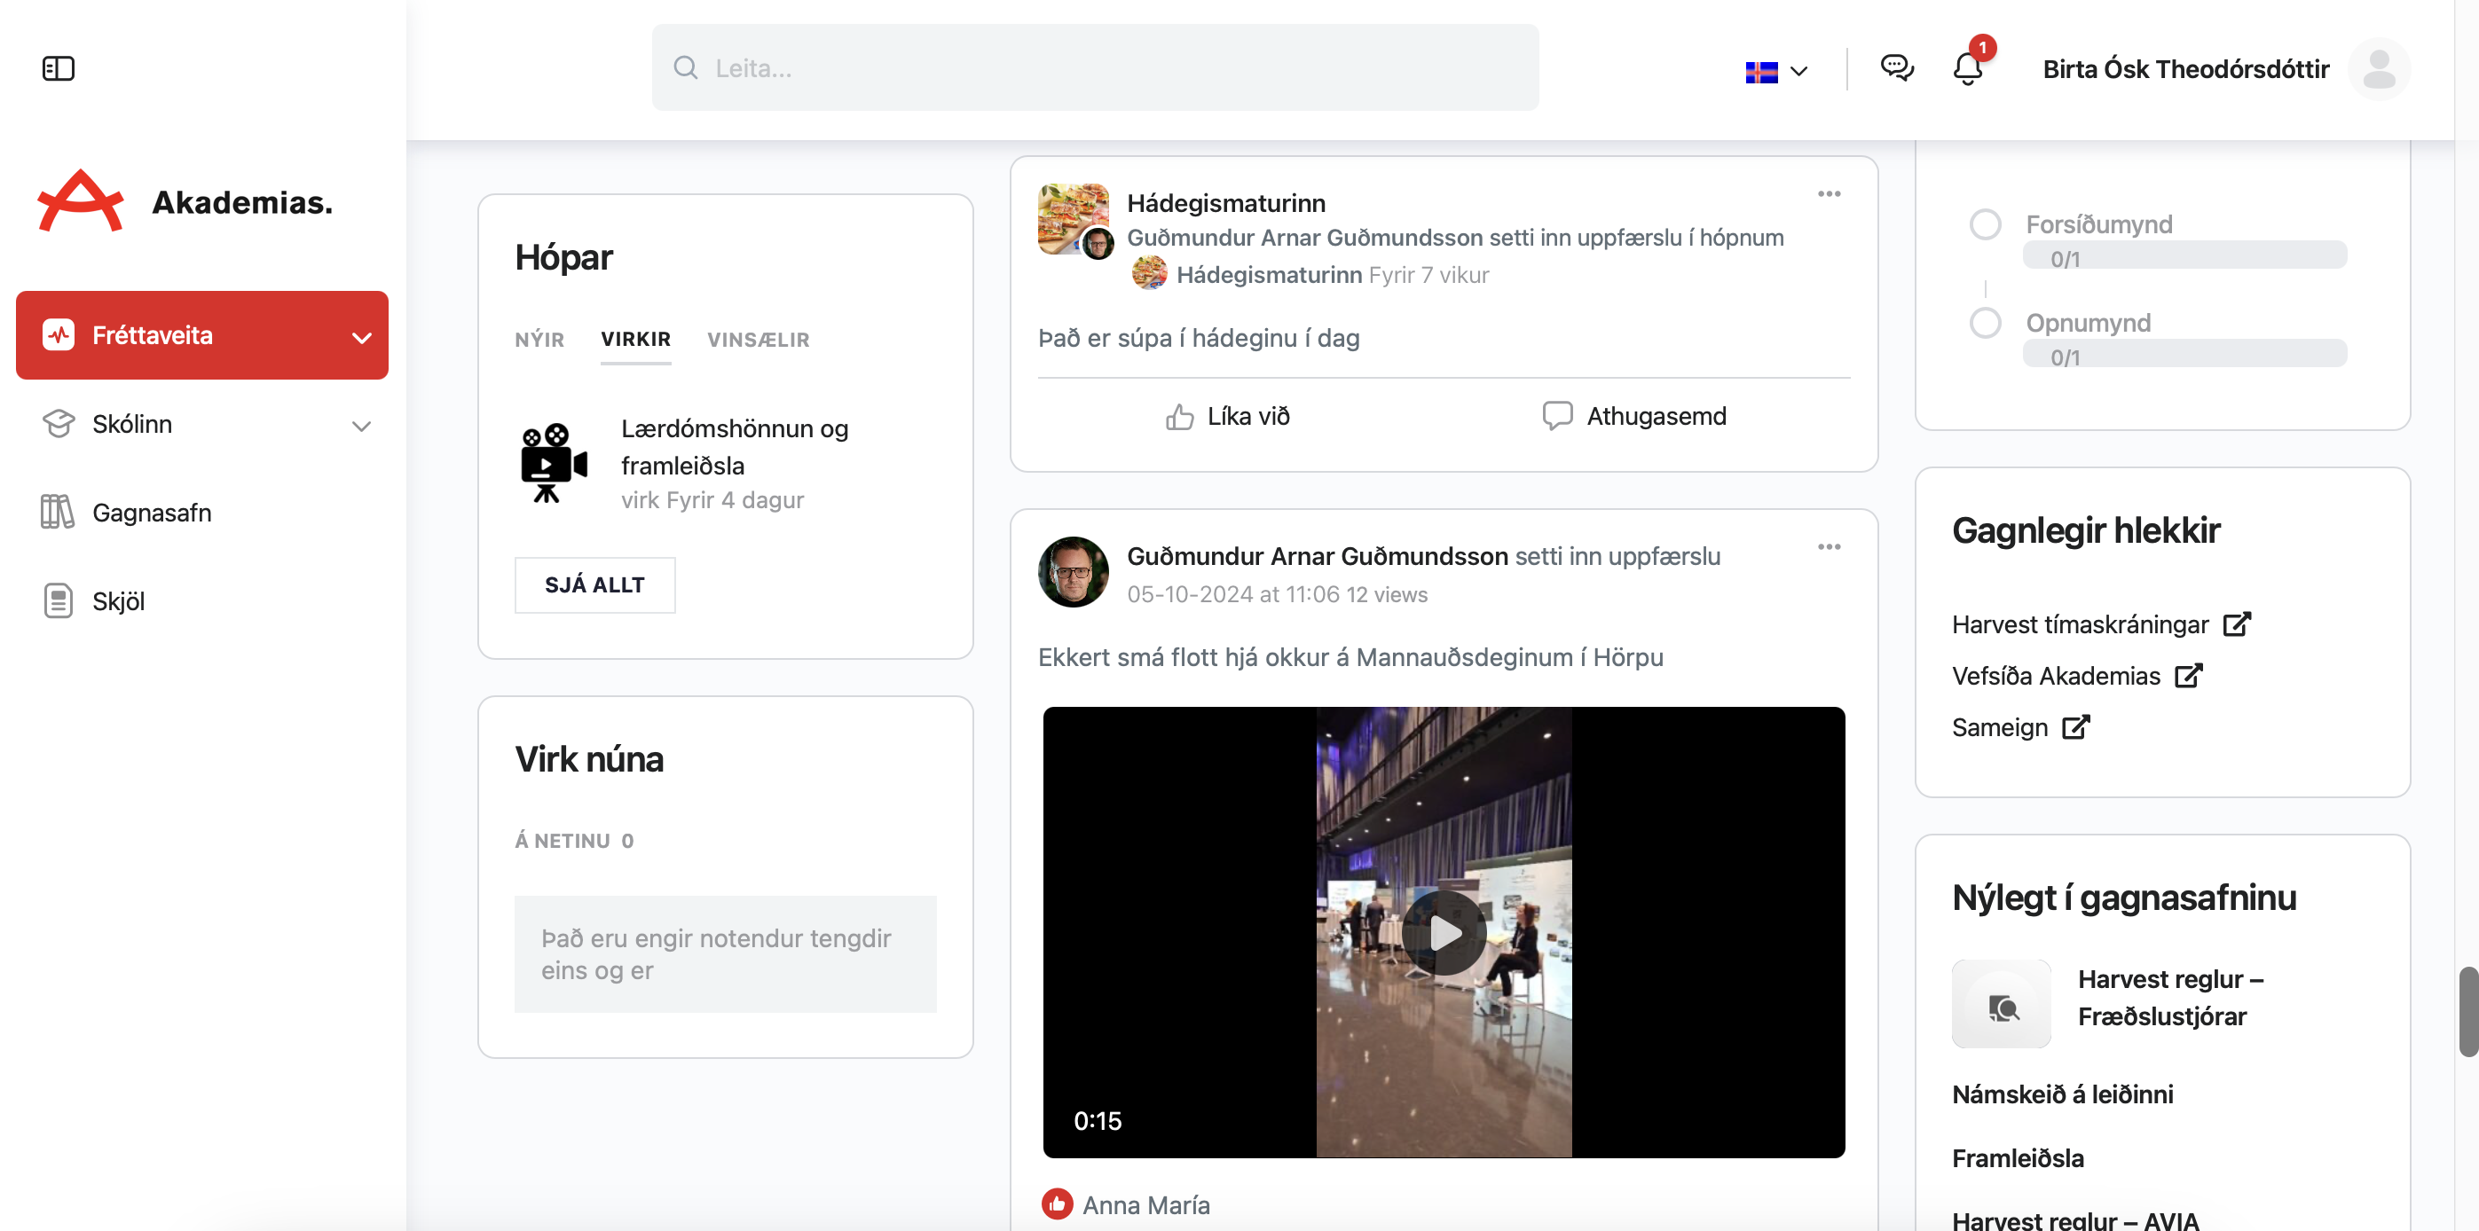Toggle the sidebar collapse icon
Viewport: 2479px width, 1231px height.
58,68
